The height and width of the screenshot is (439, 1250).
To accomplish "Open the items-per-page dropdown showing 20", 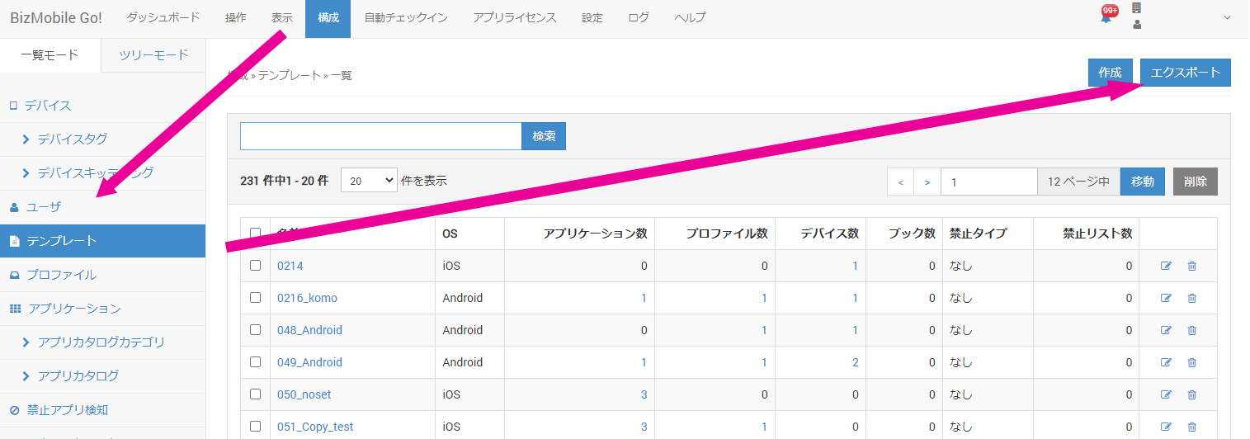I will (368, 181).
